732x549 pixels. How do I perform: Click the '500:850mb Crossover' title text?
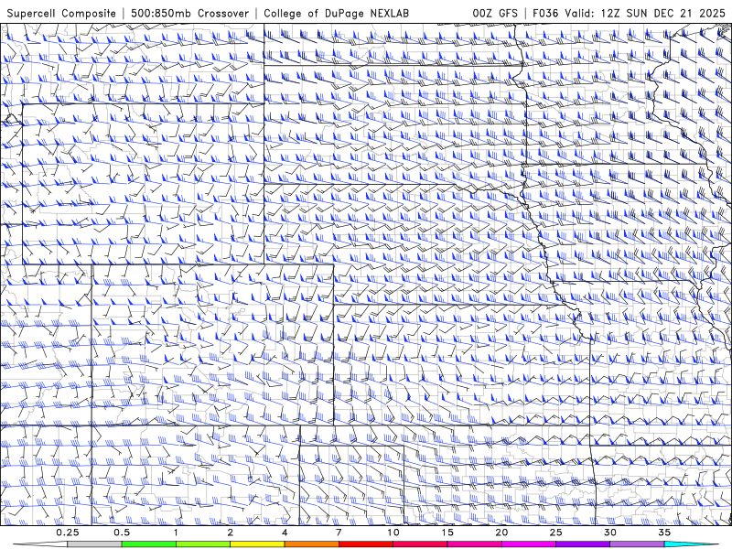click(189, 13)
